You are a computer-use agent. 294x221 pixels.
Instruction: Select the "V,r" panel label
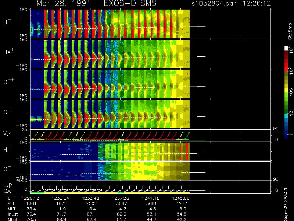(7, 134)
